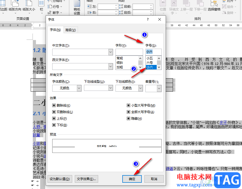Cancel the dialog with 取消

154,179
